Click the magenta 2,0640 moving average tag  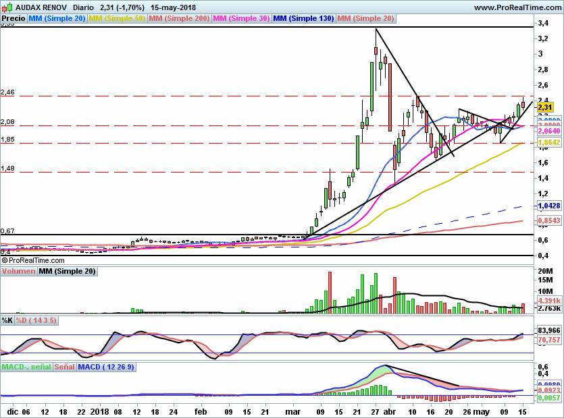549,131
